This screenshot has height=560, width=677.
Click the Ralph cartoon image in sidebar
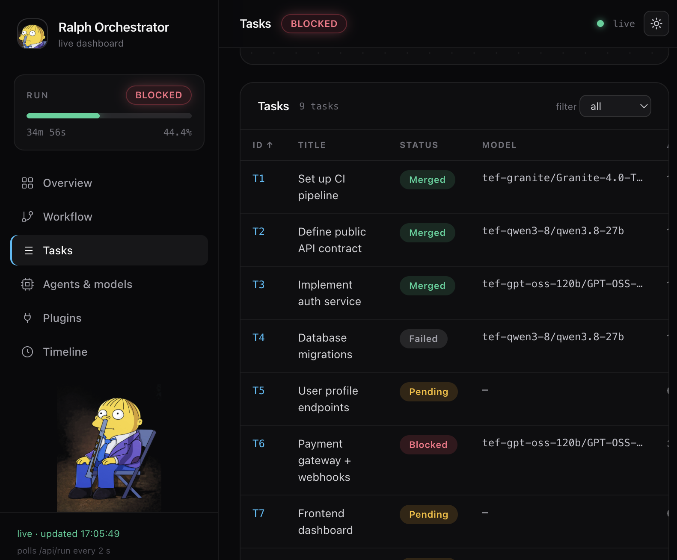point(109,448)
